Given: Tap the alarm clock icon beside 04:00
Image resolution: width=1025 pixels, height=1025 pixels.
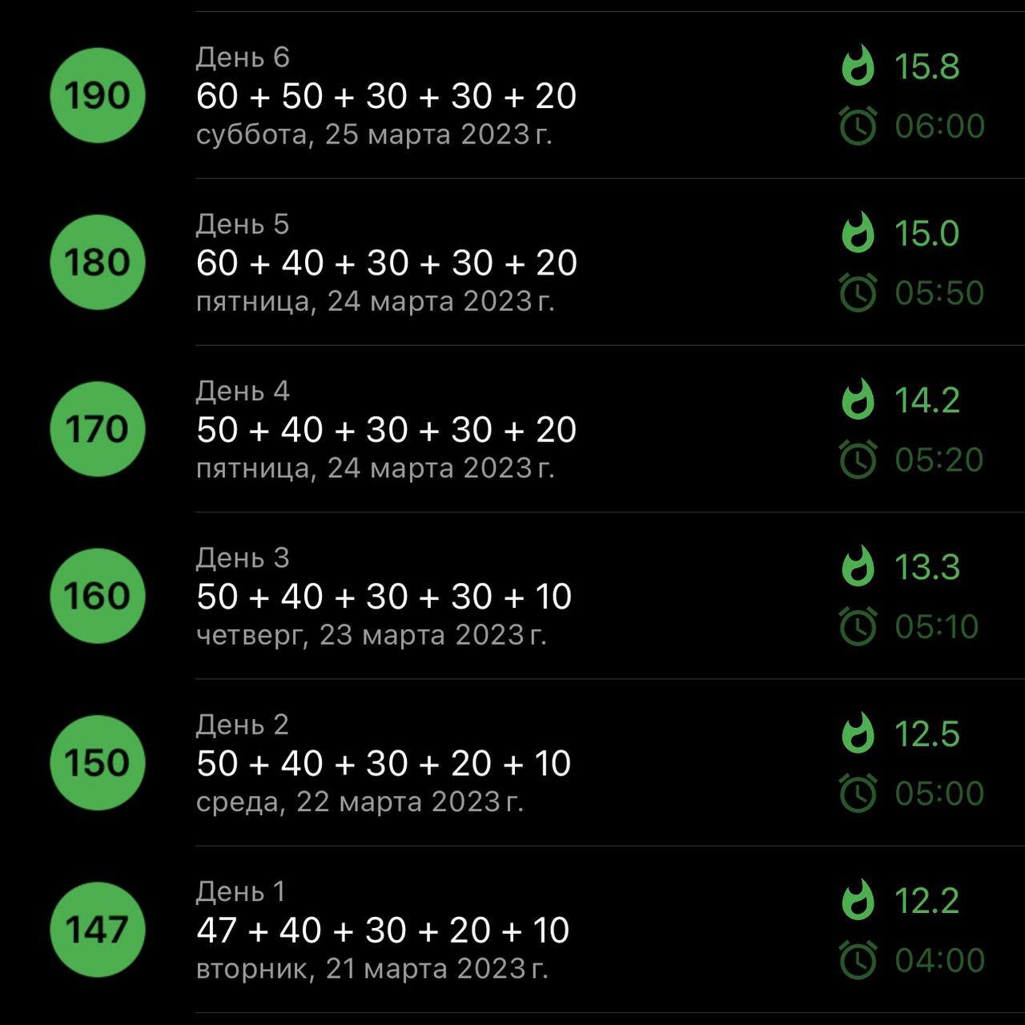Looking at the screenshot, I should (858, 959).
